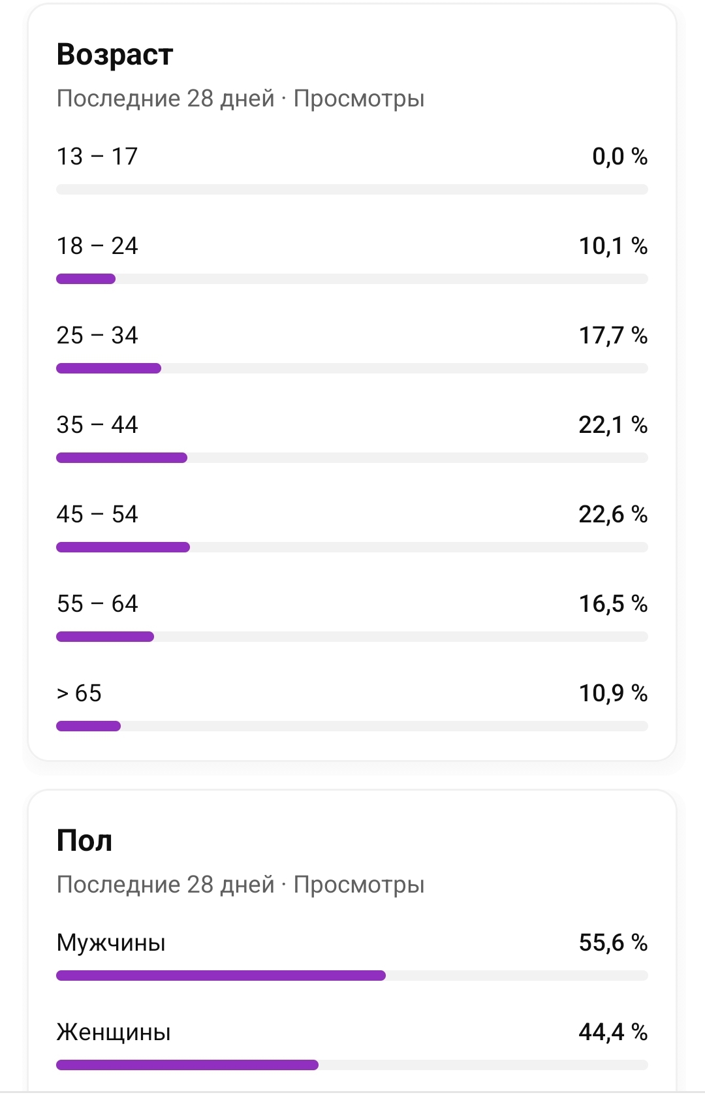Click the Мужчины purple progress bar
705x1095 pixels.
tap(221, 976)
